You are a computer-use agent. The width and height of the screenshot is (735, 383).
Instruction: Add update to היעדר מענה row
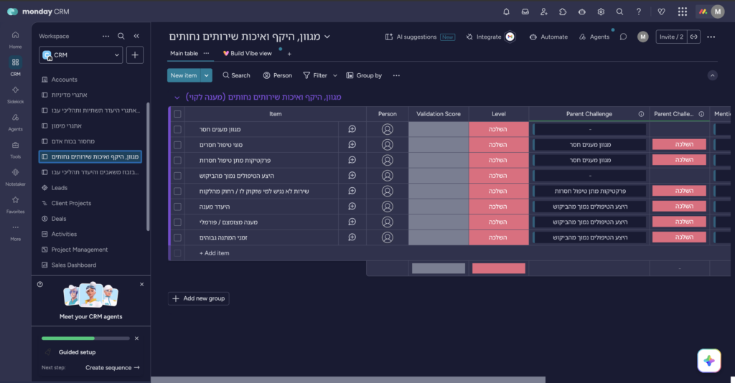[352, 207]
